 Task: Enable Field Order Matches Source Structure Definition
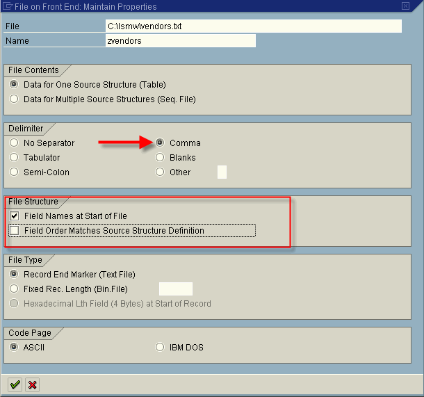pos(15,230)
